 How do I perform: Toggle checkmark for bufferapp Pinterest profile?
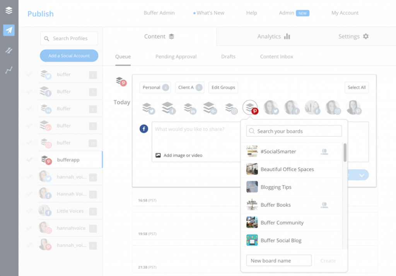pyautogui.click(x=29, y=160)
